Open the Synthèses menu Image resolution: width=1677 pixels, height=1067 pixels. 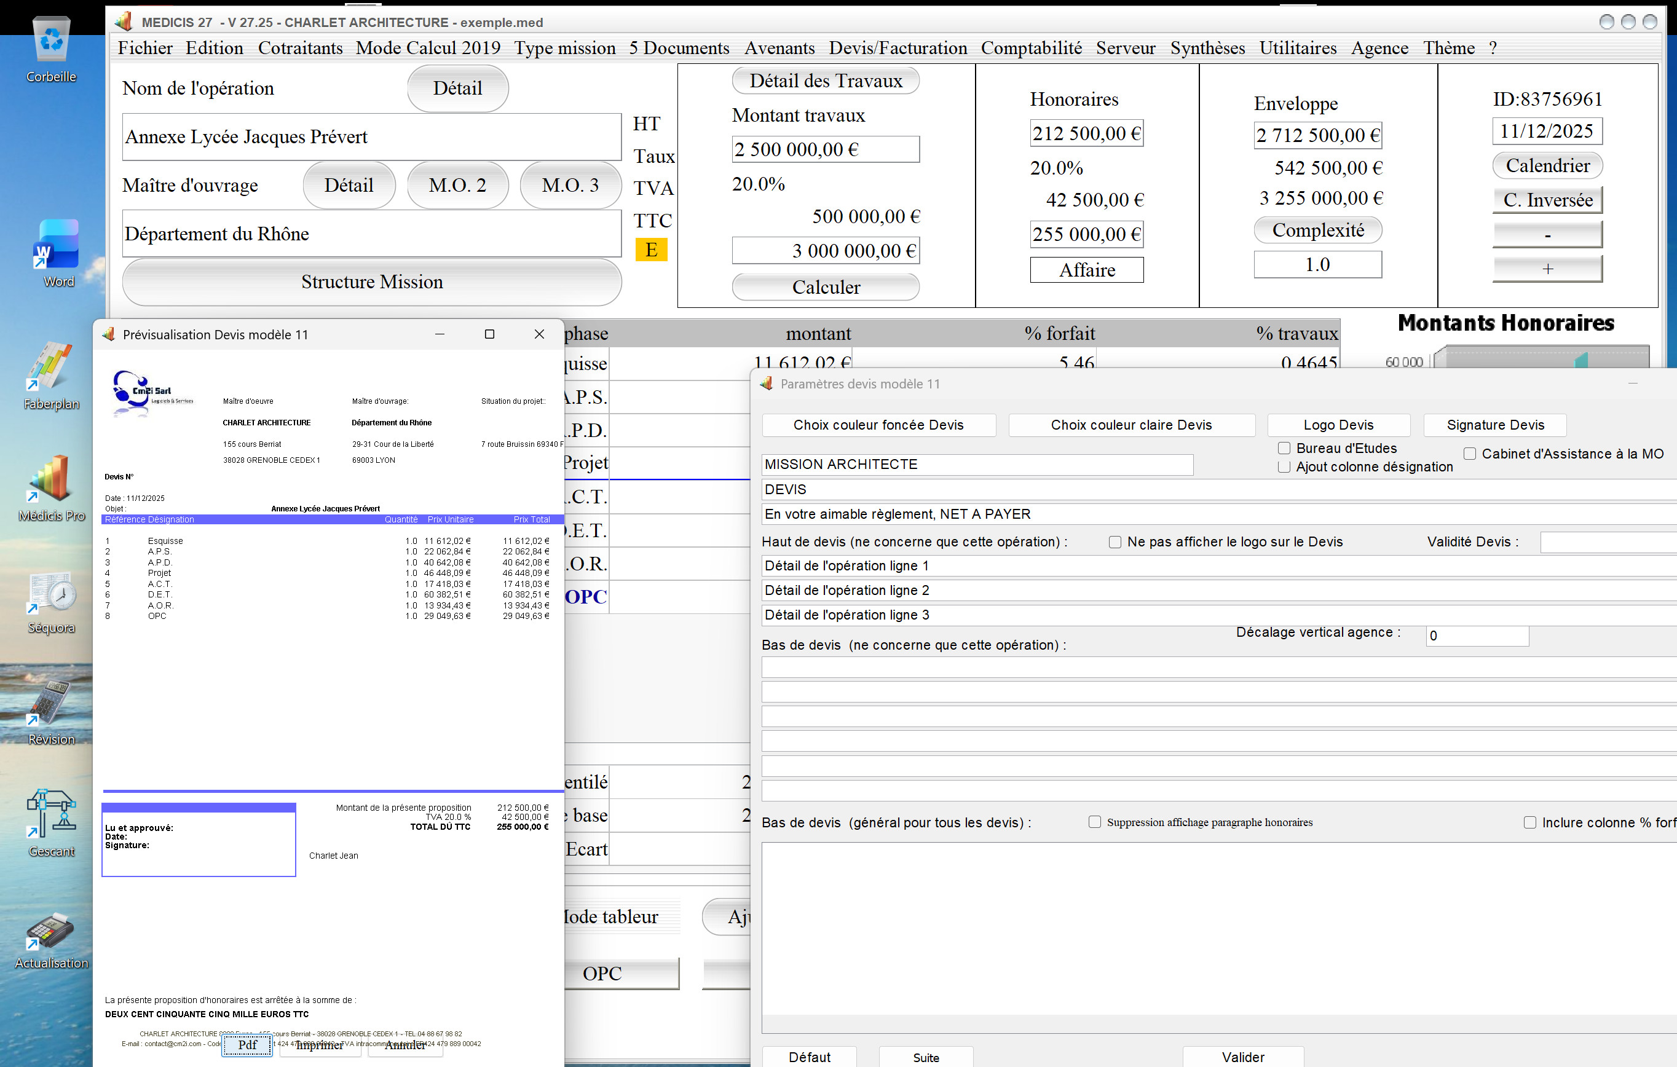(1207, 48)
